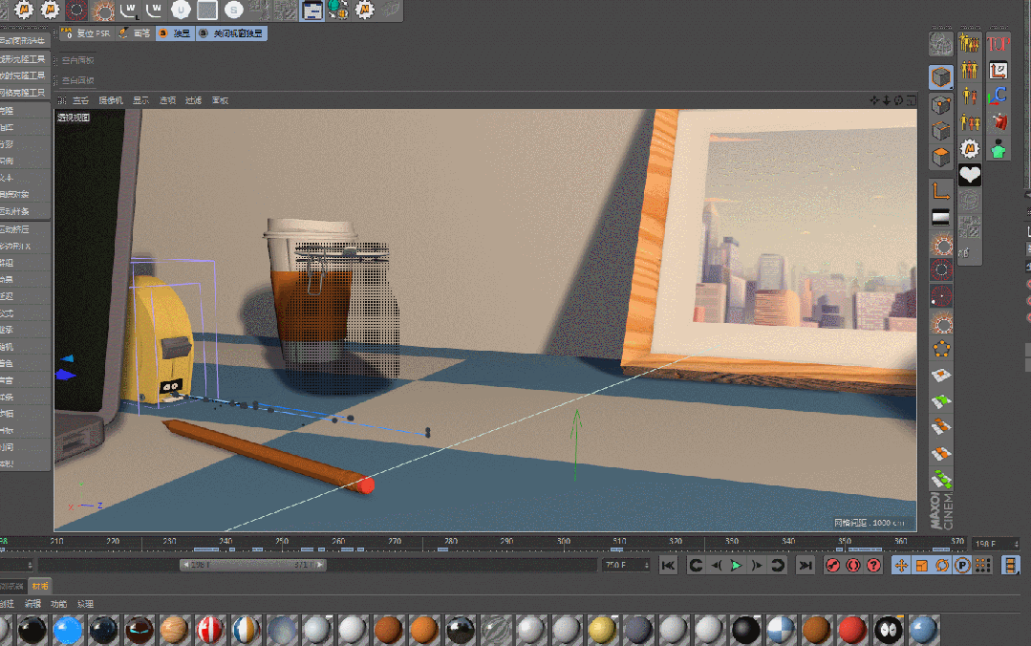Select the wood grain material sphere
This screenshot has height=646, width=1031.
174,630
